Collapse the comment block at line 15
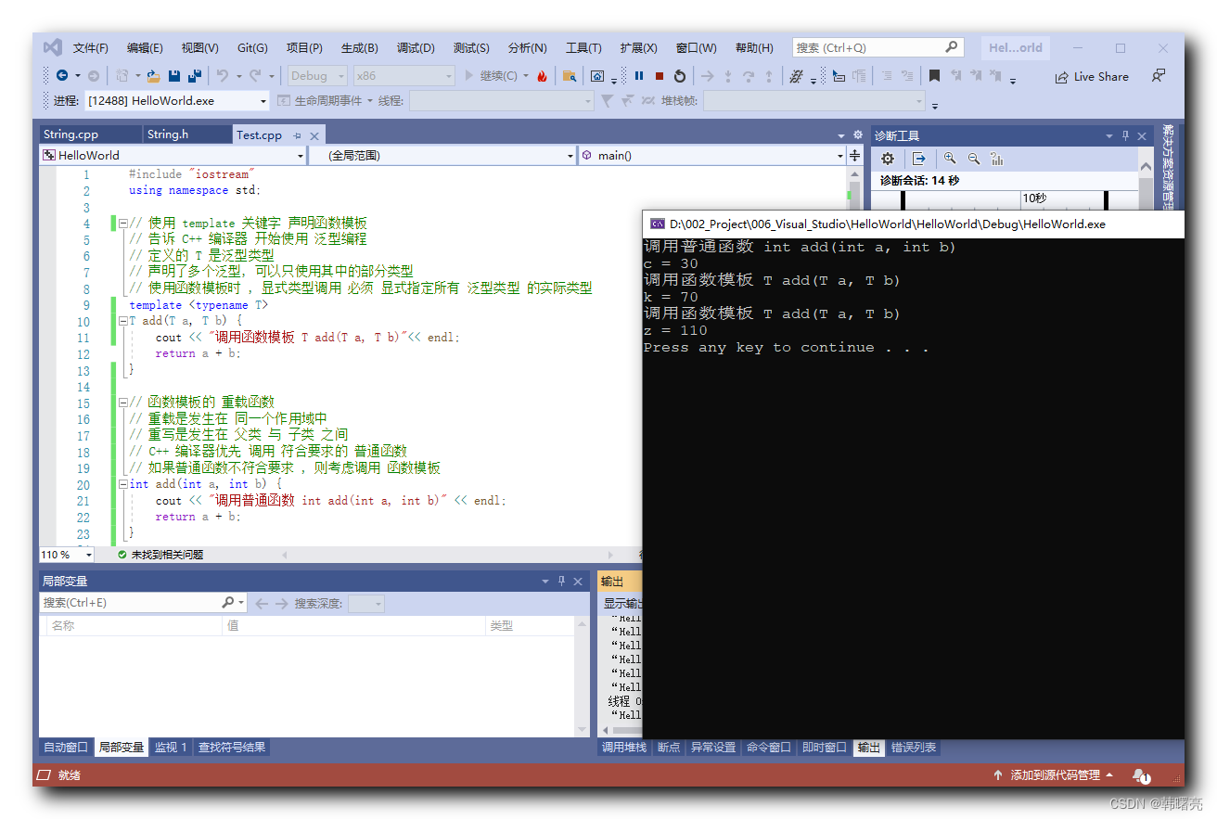Viewport: 1217px width, 819px height. coord(122,403)
